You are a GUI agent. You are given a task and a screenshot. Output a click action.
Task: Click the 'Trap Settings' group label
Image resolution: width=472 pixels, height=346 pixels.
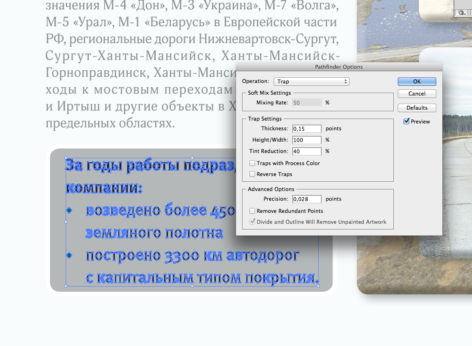pos(265,119)
